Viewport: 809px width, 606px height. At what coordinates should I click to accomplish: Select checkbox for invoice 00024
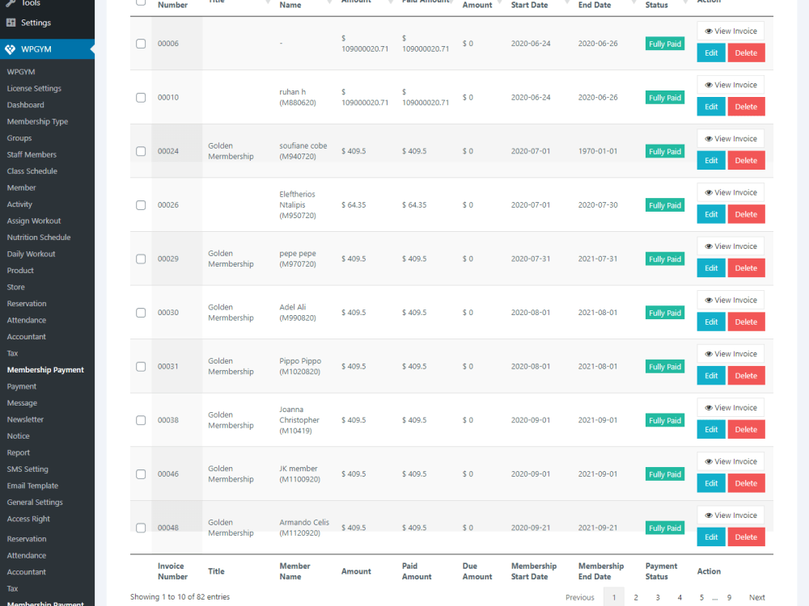[141, 151]
